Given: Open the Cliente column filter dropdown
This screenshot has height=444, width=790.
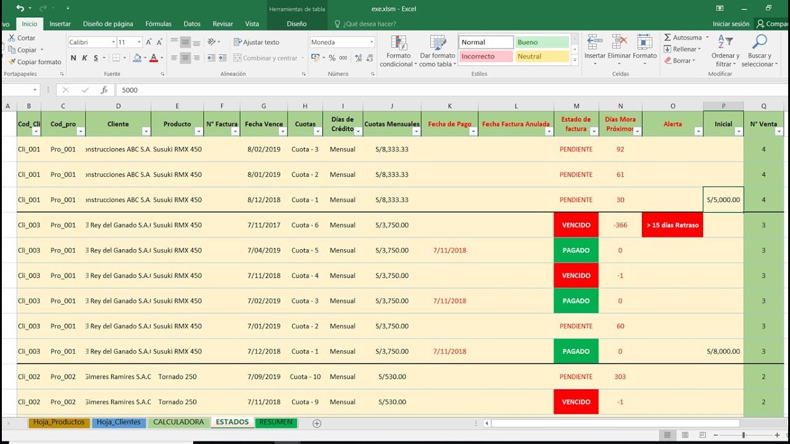Looking at the screenshot, I should (146, 131).
